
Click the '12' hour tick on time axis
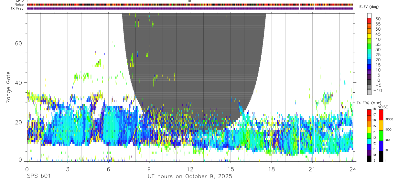pos(190,169)
